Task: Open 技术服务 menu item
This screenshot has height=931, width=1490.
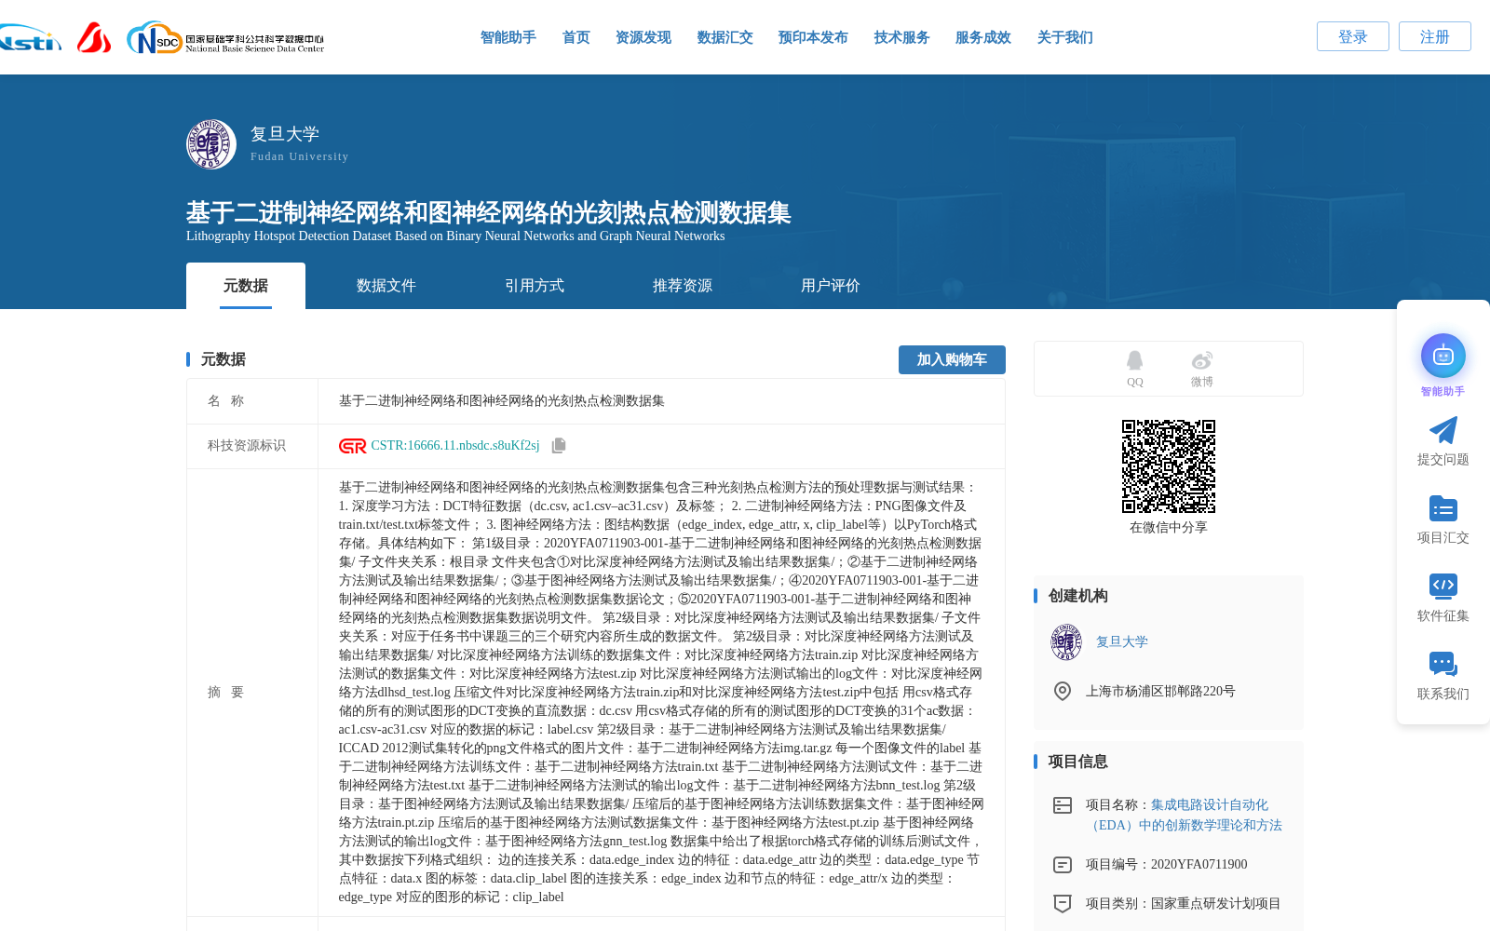Action: pos(901,37)
